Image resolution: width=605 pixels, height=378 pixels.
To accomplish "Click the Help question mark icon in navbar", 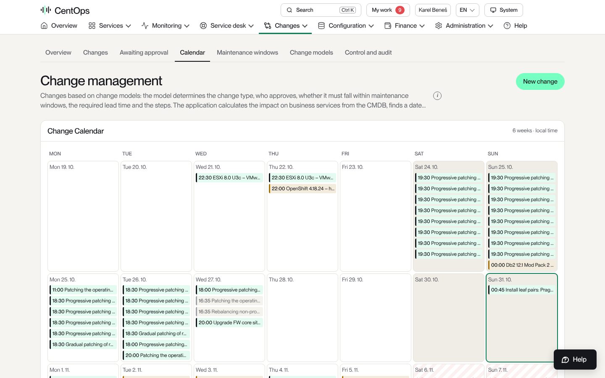I will tap(507, 26).
